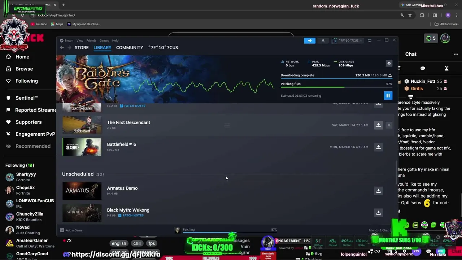Click the chat bubble icon in Kick chat
The width and height of the screenshot is (462, 260).
tap(423, 68)
